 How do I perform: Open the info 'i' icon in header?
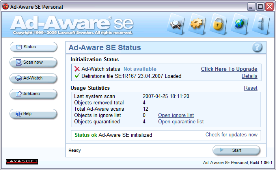pyautogui.click(x=261, y=24)
